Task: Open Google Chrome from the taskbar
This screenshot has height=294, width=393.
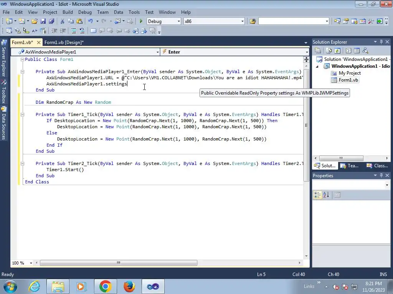Action: point(105,286)
